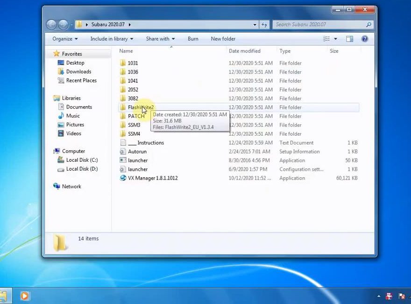Expand the view options dropdown arrow
This screenshot has width=411, height=304.
[x=335, y=39]
